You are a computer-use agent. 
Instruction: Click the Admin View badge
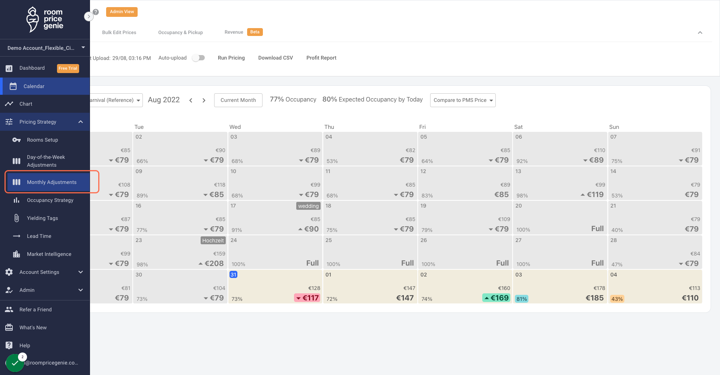(122, 12)
